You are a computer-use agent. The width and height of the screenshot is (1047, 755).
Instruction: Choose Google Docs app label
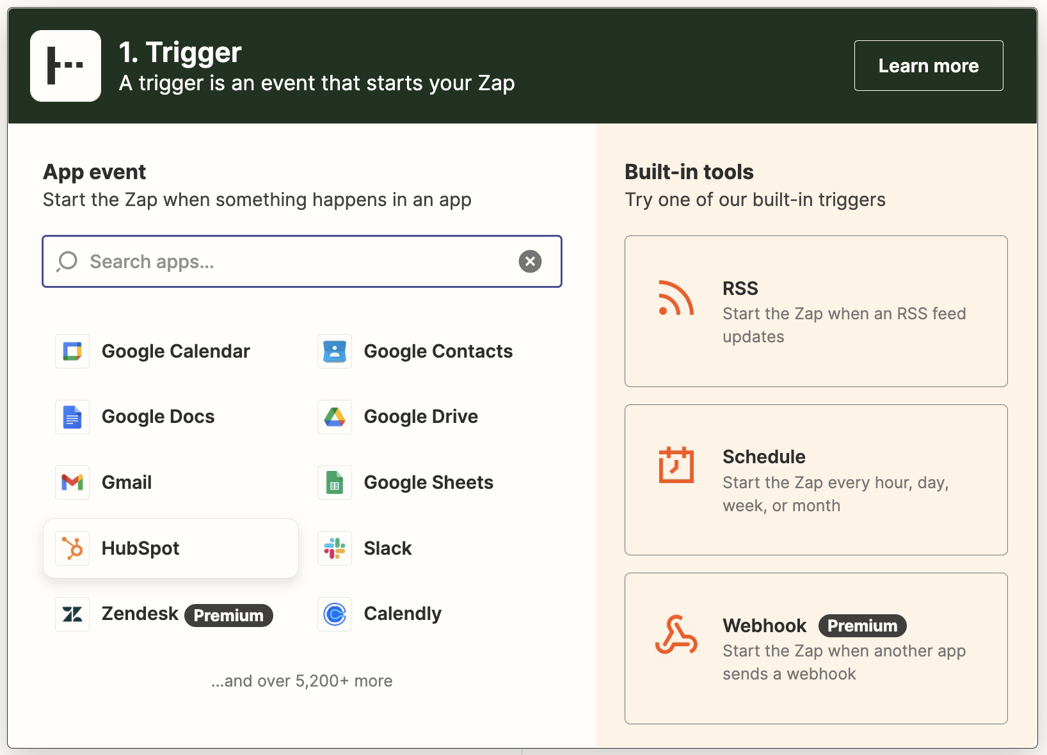coord(158,417)
